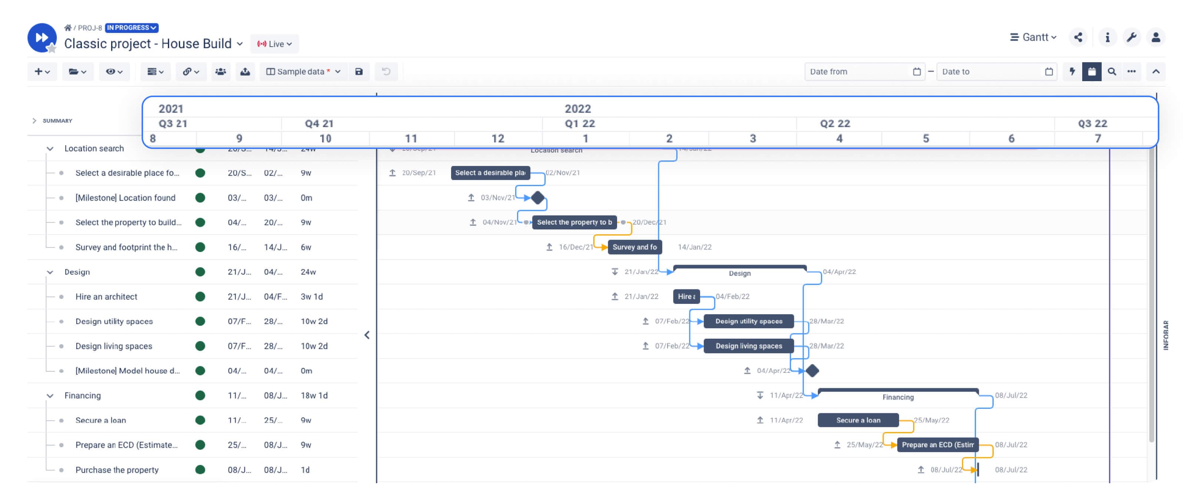Click green status dot of Financing row
This screenshot has width=1186, height=501.
pos(200,395)
